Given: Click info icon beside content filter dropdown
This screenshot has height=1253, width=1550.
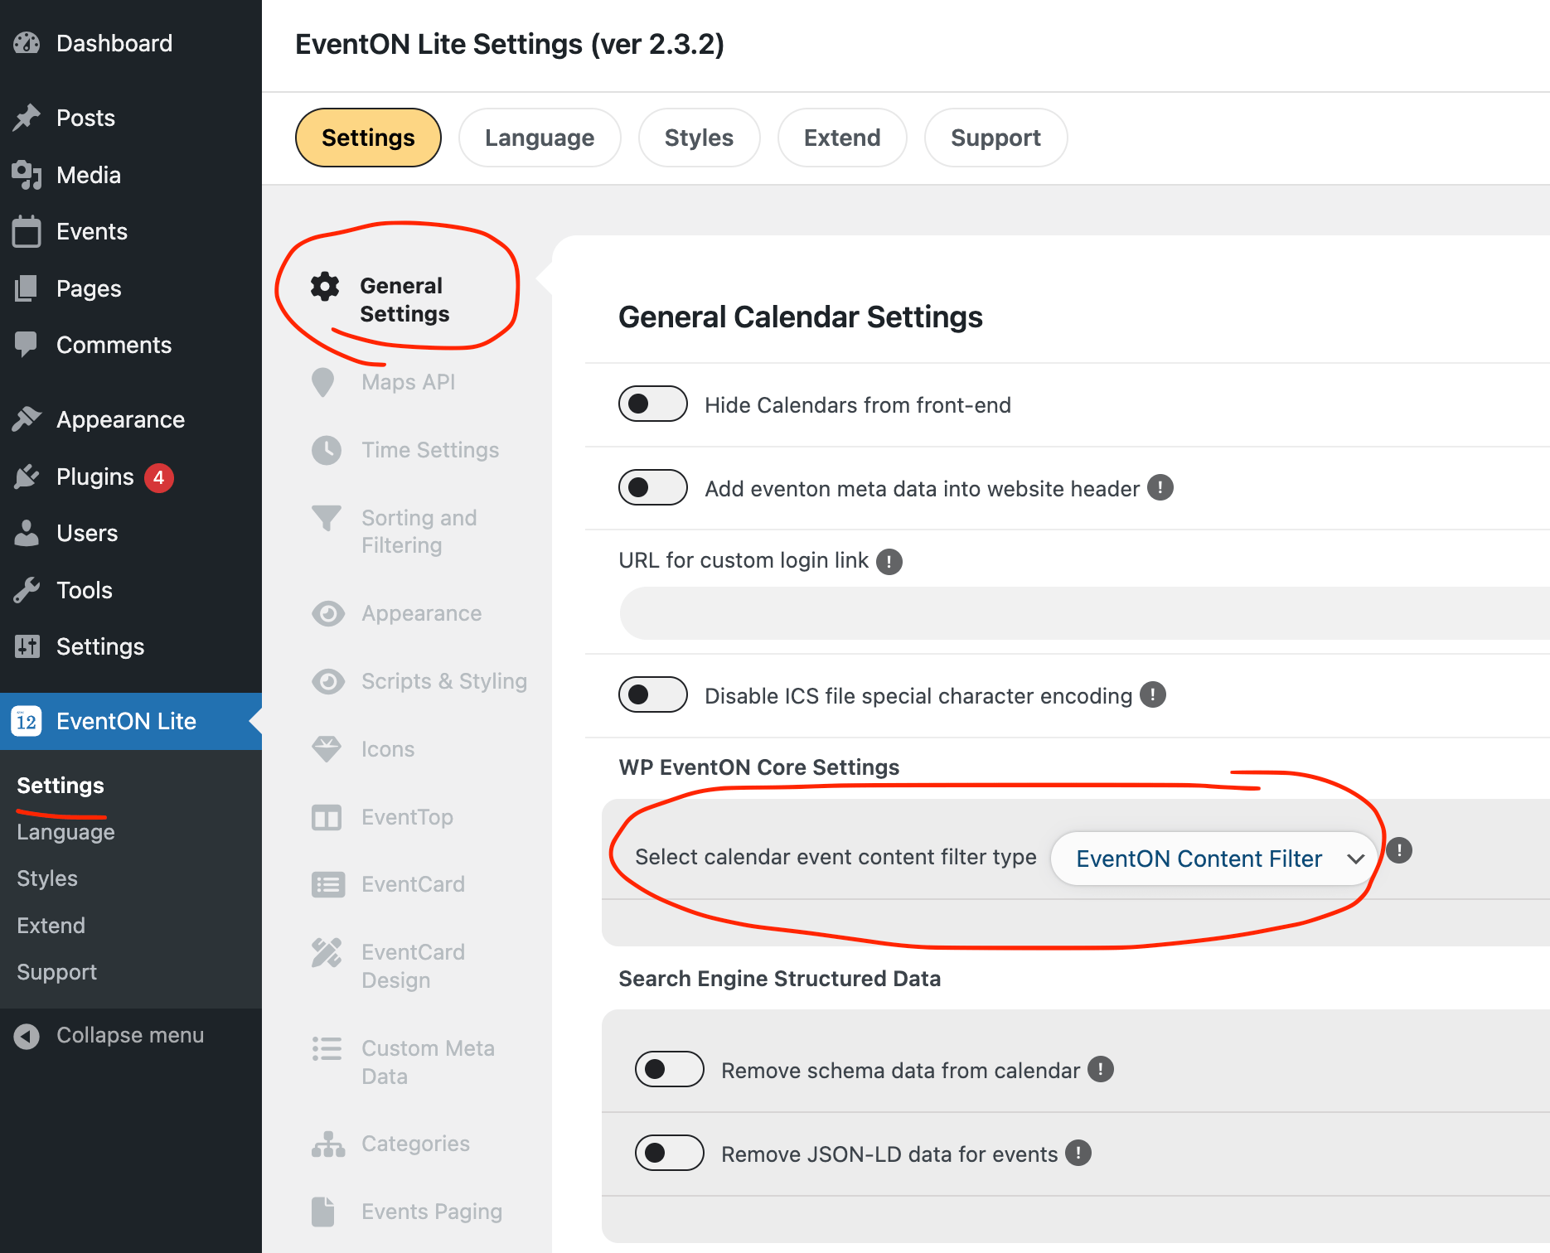Looking at the screenshot, I should (1399, 850).
